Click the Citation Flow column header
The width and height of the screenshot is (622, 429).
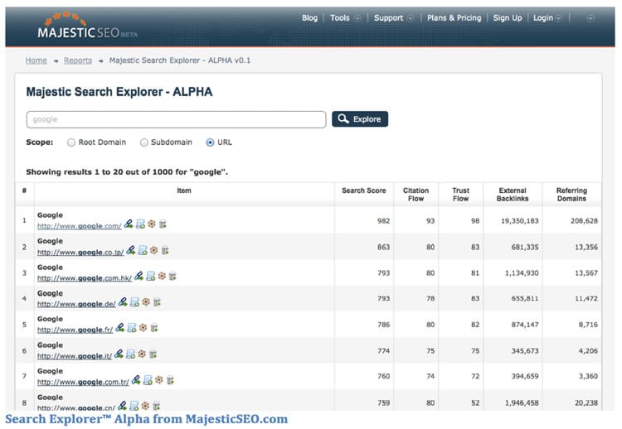click(415, 195)
